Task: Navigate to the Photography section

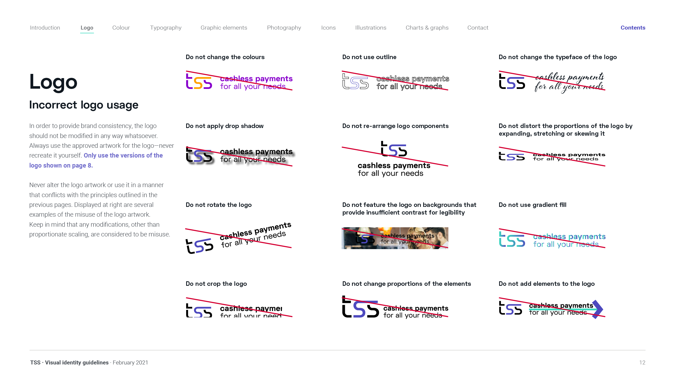Action: click(x=284, y=28)
